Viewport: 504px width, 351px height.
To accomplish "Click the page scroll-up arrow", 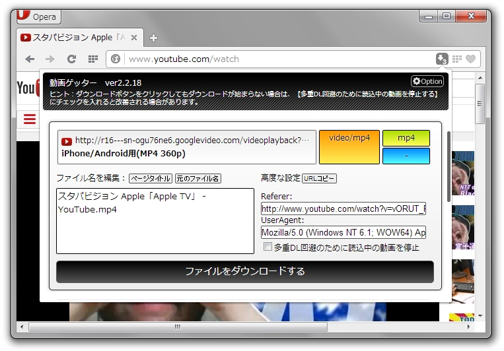I will (480, 78).
